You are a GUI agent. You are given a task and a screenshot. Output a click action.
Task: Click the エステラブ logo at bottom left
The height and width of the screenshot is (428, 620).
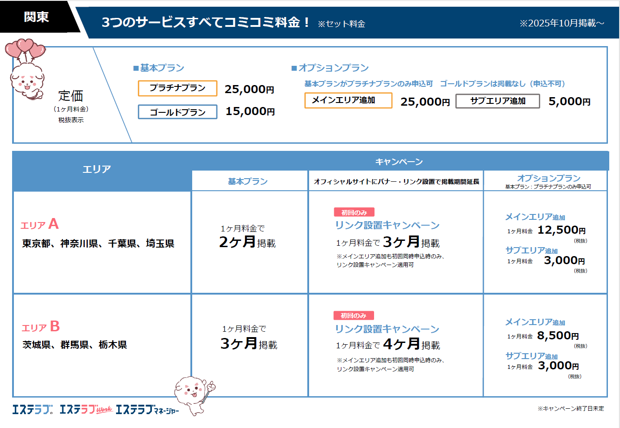click(32, 409)
